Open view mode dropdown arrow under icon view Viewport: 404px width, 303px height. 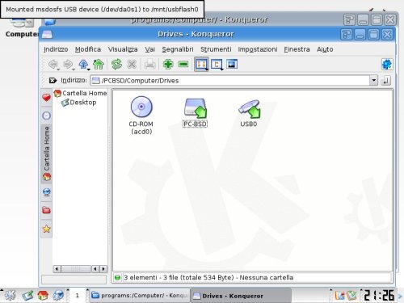[x=207, y=69]
